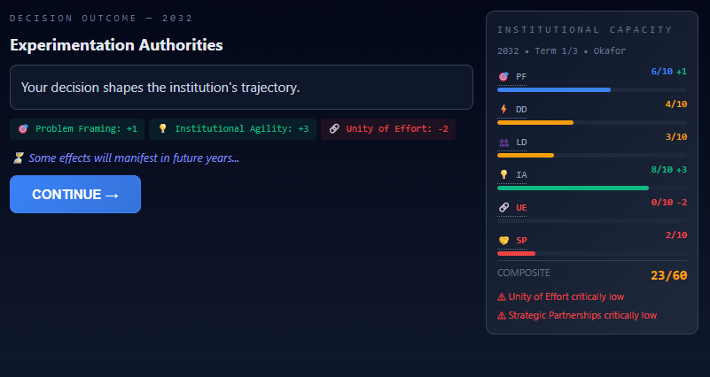Click the CONTINUE button

point(75,195)
